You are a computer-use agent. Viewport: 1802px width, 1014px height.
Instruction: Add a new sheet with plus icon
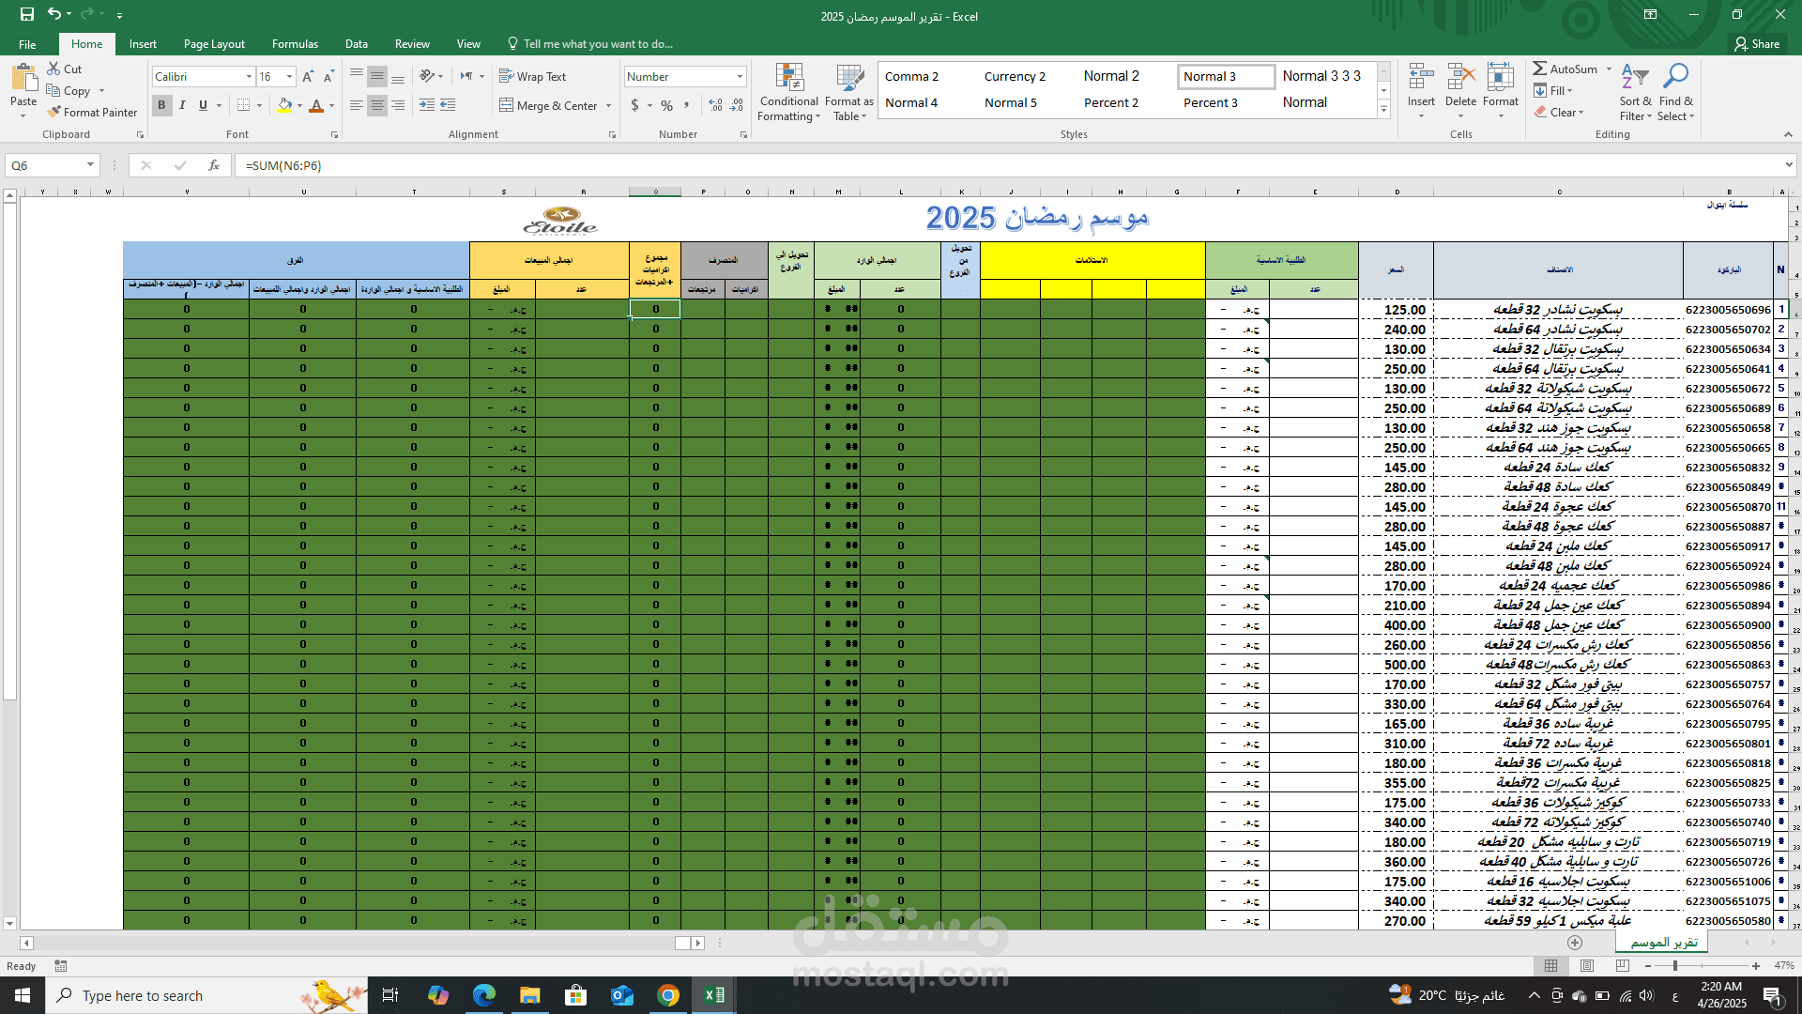[x=1575, y=943]
